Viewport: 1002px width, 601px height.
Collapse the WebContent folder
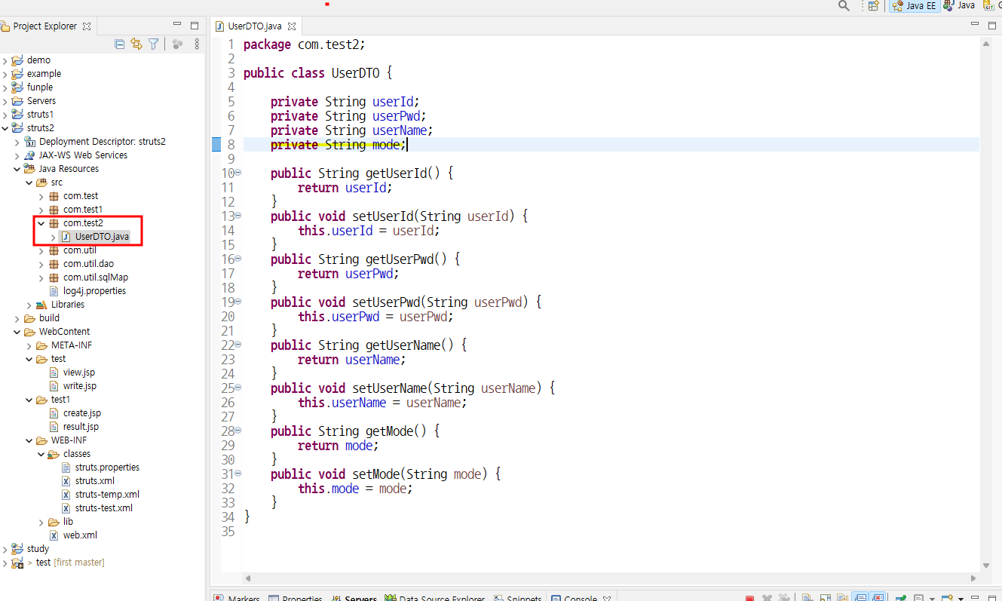coord(17,332)
